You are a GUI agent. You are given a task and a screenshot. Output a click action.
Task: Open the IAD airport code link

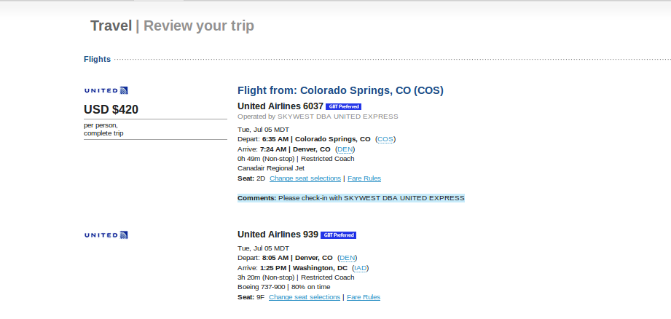pyautogui.click(x=360, y=268)
